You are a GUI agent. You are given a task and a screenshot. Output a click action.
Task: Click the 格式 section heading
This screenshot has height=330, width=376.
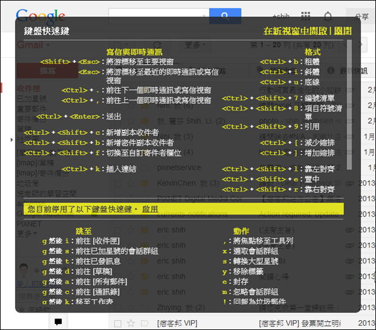tap(313, 52)
